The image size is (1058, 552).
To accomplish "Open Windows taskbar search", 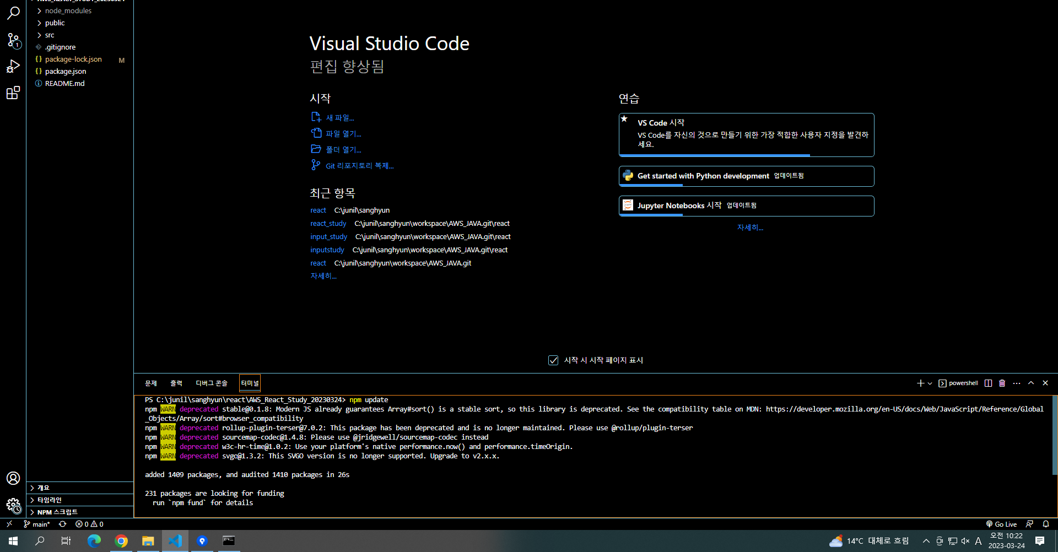I will (40, 541).
